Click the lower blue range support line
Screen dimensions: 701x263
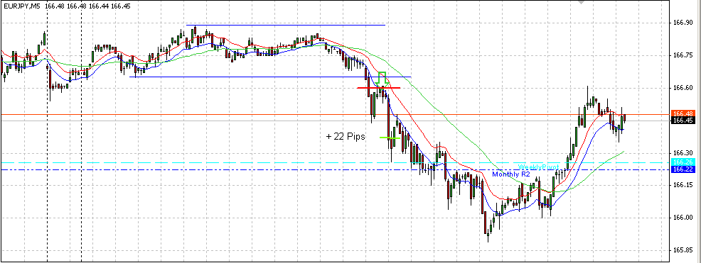click(x=270, y=77)
